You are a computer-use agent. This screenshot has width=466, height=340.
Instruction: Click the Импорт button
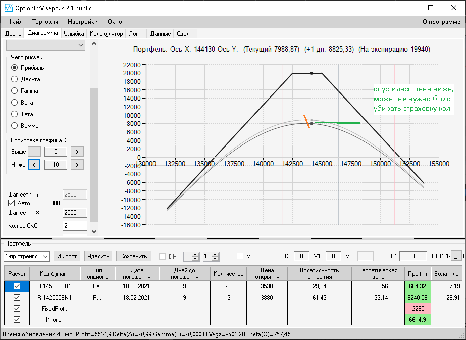coord(67,256)
